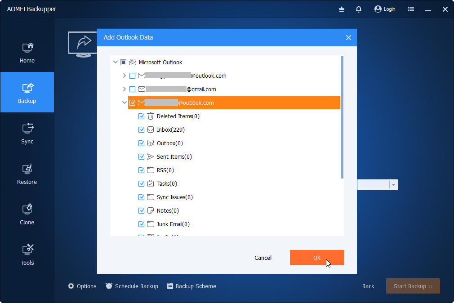The width and height of the screenshot is (454, 303).
Task: Uncheck the Tasks(0) checkbox
Action: (141, 184)
